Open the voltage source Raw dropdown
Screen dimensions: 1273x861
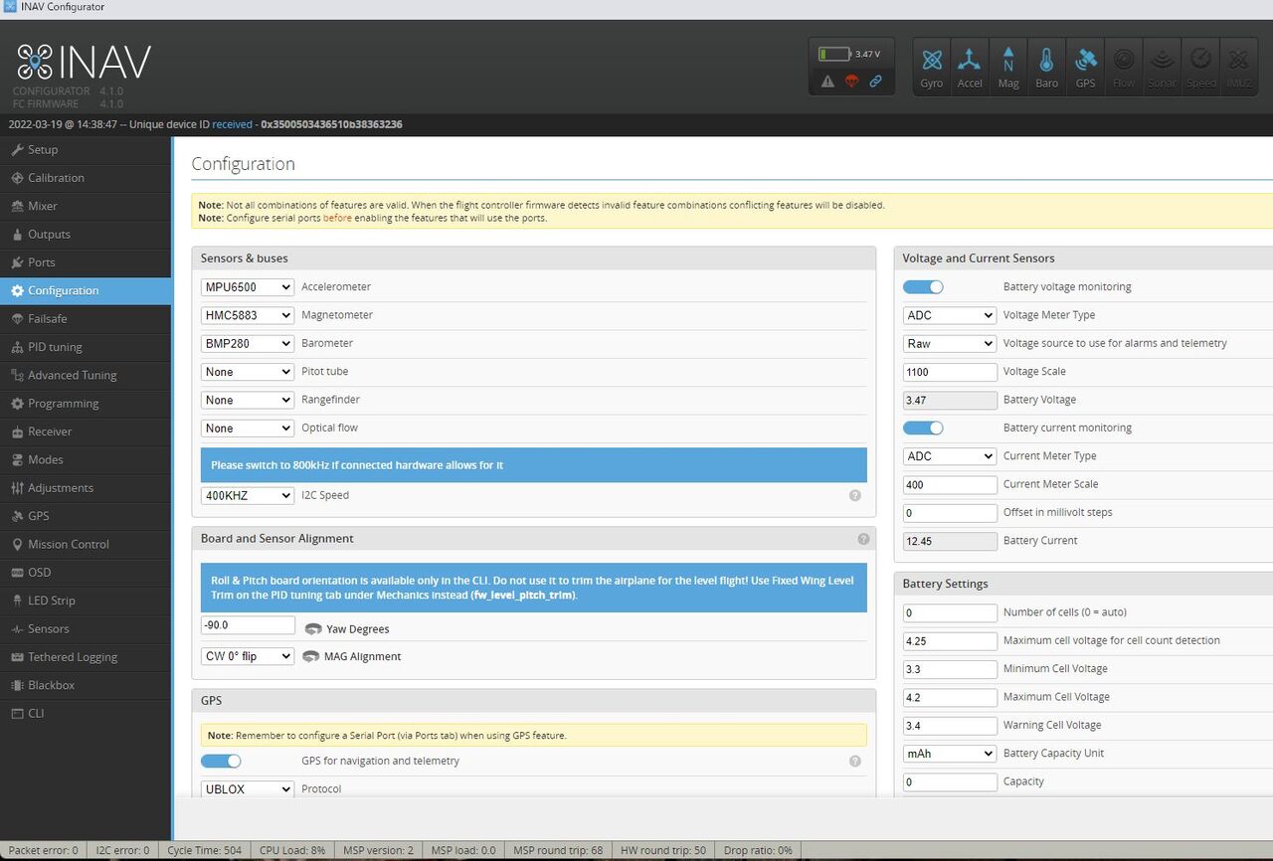(x=950, y=343)
